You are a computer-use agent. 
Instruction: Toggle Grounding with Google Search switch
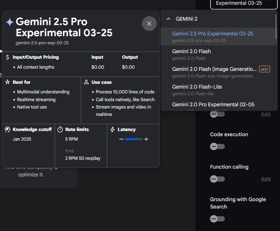(x=217, y=219)
